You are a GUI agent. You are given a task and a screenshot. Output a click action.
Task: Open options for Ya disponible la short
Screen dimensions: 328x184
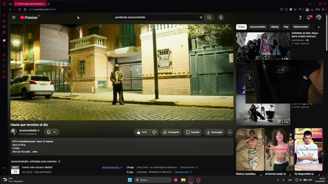pyautogui.click(x=320, y=175)
